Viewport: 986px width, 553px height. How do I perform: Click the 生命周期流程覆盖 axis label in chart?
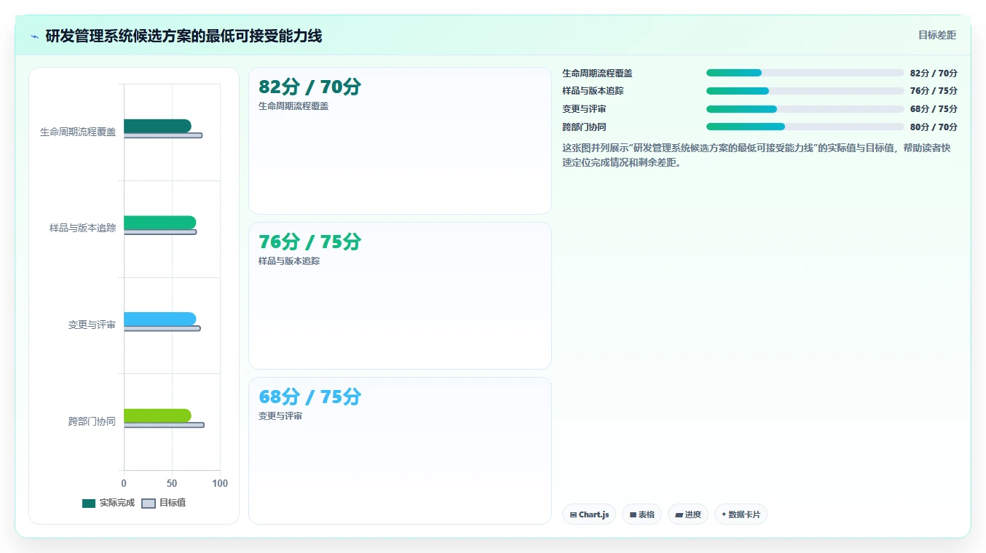[x=78, y=132]
